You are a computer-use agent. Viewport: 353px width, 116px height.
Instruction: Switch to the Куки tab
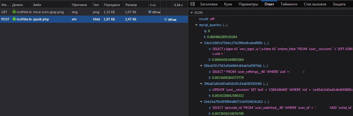pos(228,4)
